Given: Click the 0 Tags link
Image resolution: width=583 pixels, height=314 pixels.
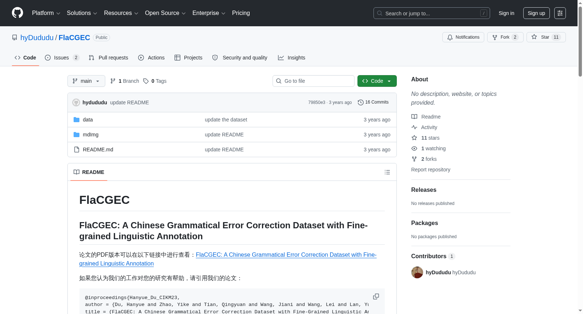Looking at the screenshot, I should point(155,81).
